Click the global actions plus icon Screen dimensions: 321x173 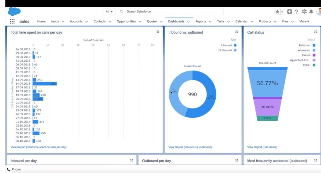(289, 12)
